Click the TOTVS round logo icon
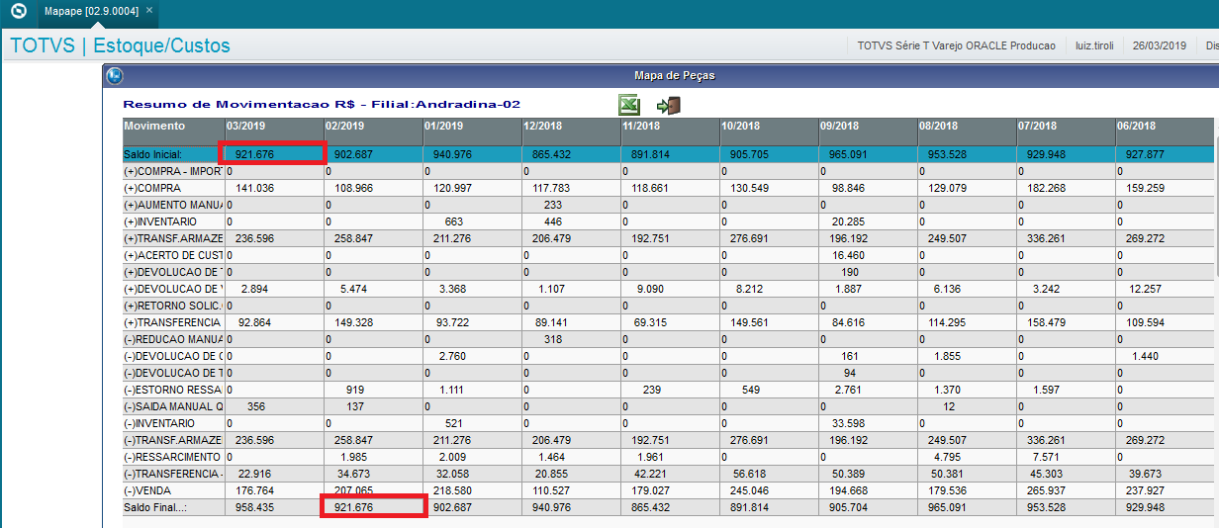The height and width of the screenshot is (528, 1219). [x=18, y=14]
